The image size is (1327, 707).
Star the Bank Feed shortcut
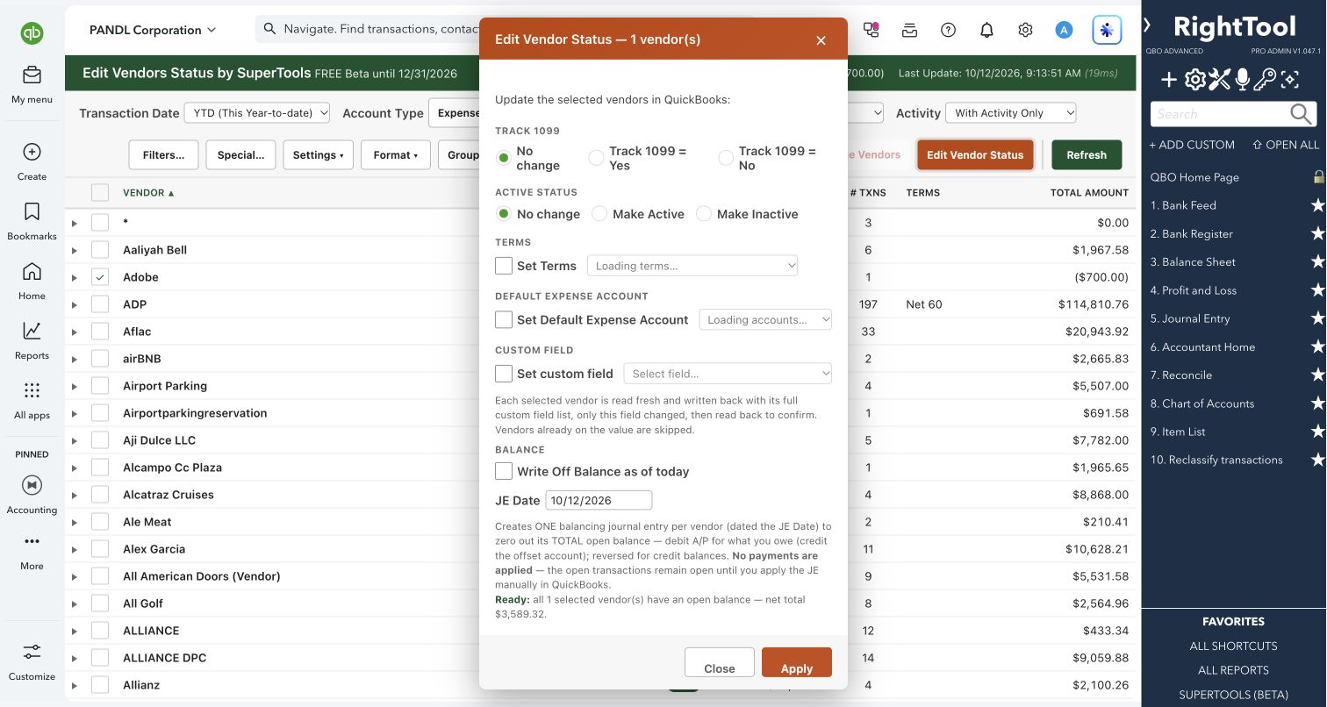pyautogui.click(x=1317, y=205)
